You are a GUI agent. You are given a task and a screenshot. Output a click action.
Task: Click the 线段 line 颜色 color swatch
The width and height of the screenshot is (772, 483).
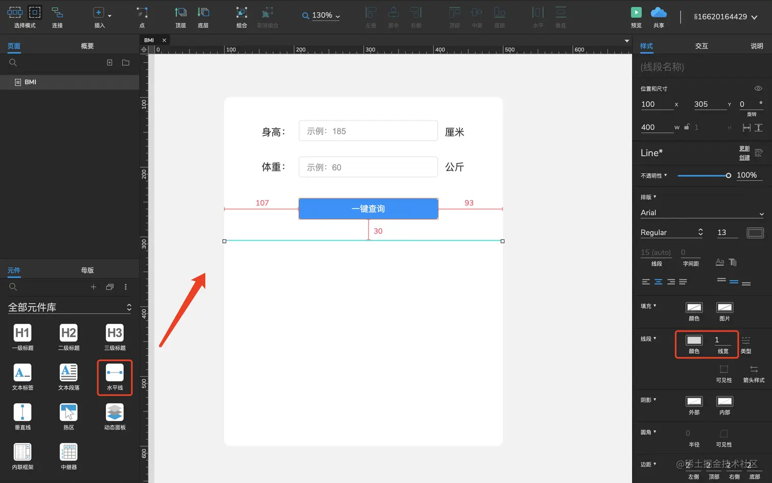coord(694,340)
